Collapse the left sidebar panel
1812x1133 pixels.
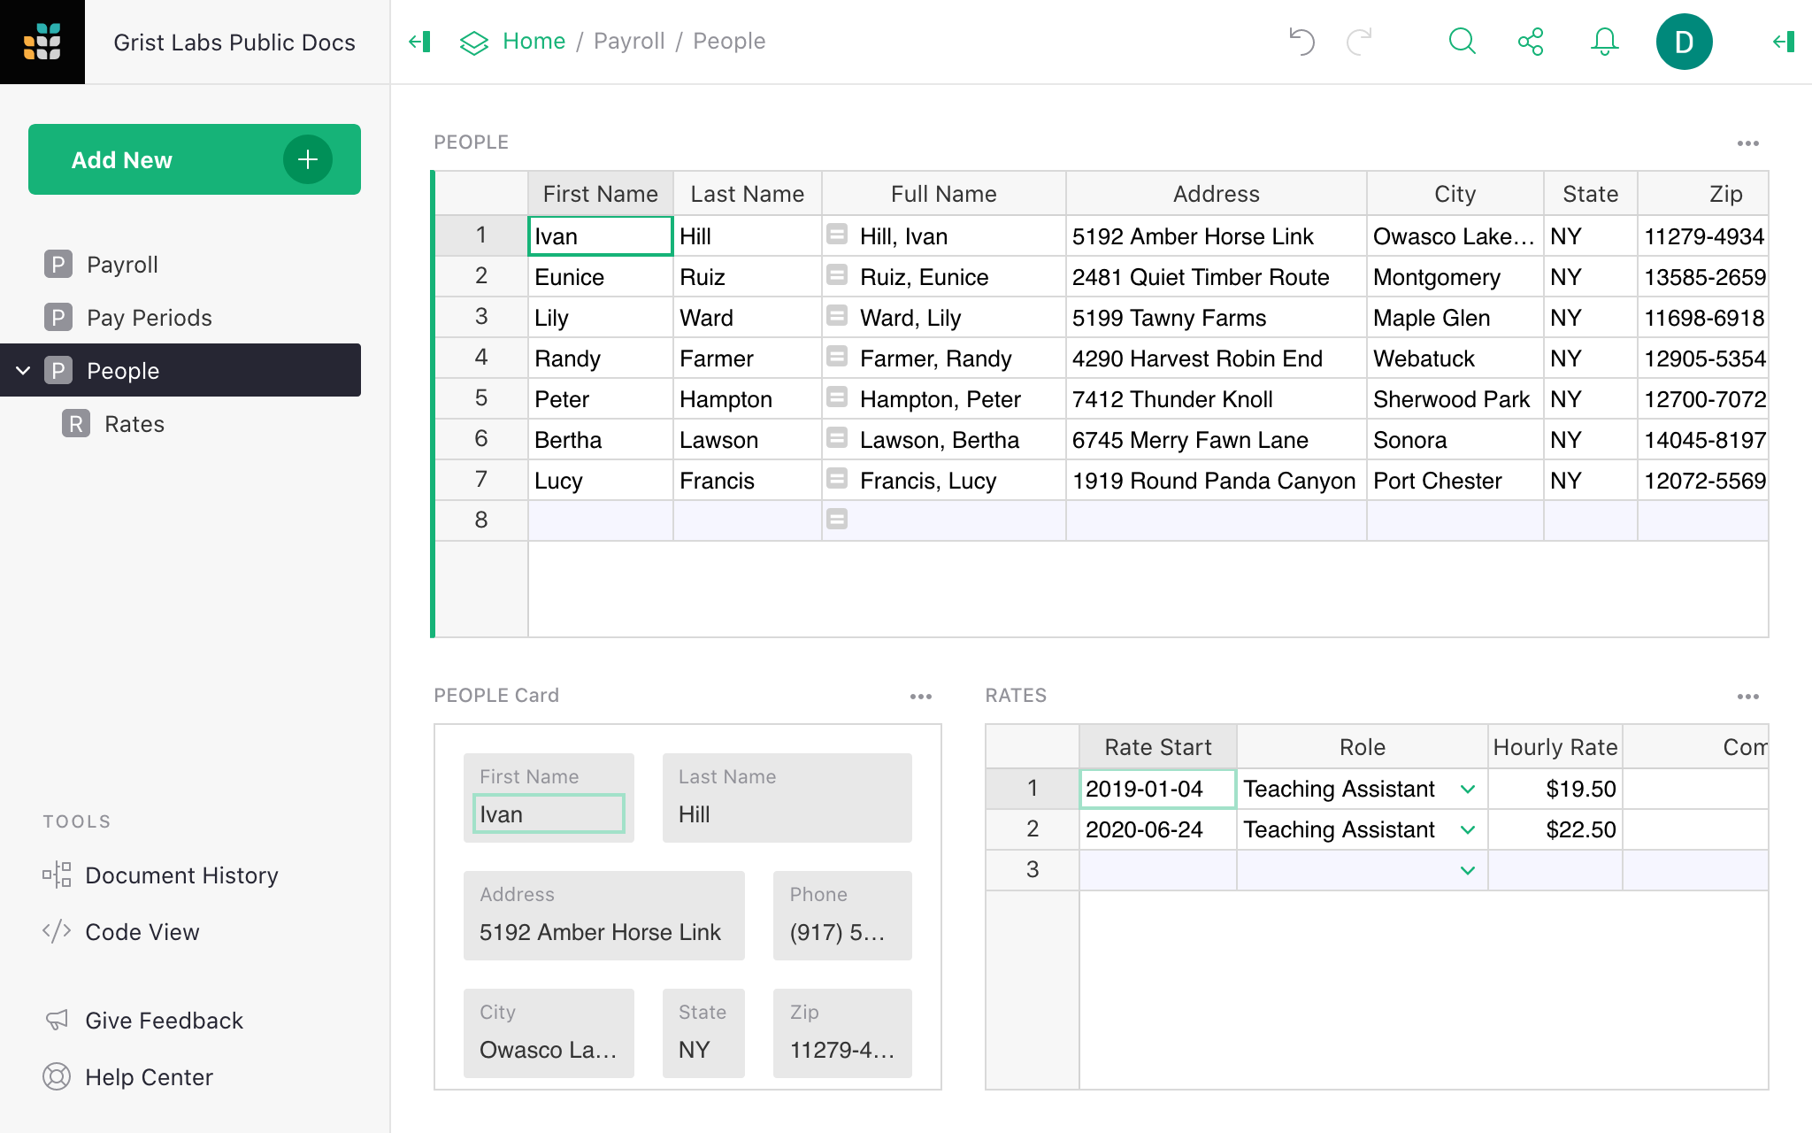419,42
